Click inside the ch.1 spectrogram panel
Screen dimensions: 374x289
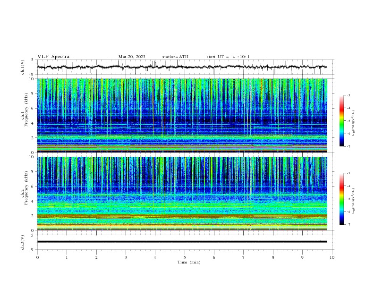[182, 115]
